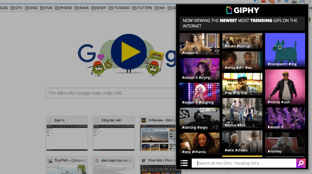
Task: Choose the #wine #cheers GIF
Action: [242, 142]
